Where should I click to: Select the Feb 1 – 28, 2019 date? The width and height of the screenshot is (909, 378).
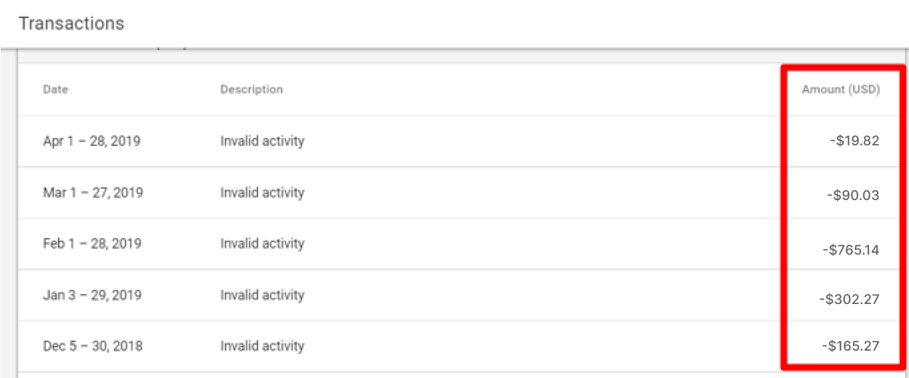(92, 243)
